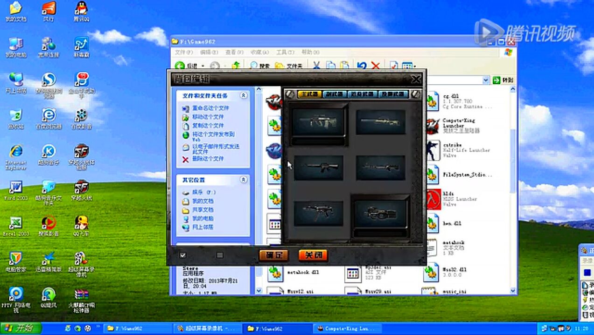Open the 编辑 menu in Explorer window
This screenshot has height=335, width=594.
tap(209, 52)
